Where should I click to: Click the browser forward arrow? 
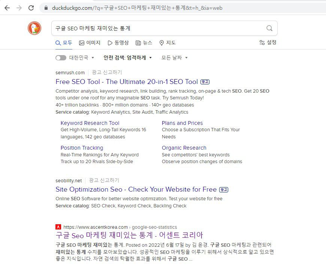coord(19,8)
